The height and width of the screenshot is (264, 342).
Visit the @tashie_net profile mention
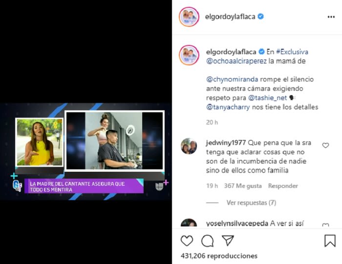(267, 98)
